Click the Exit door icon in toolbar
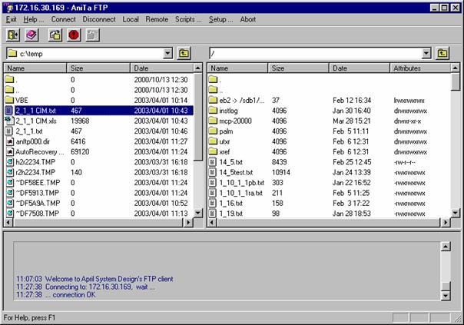 point(12,35)
